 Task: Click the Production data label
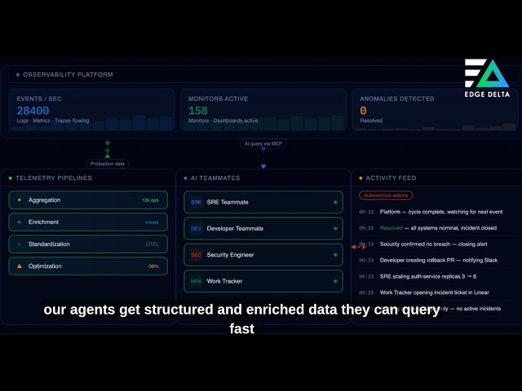coord(107,164)
